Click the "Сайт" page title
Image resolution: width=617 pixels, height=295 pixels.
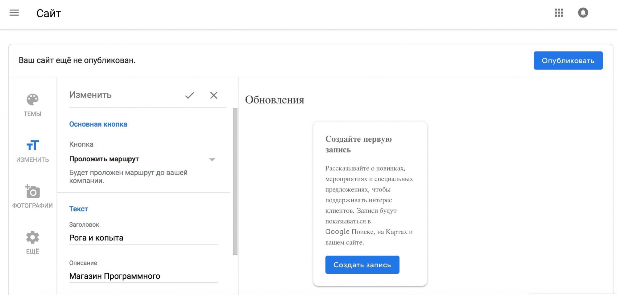pyautogui.click(x=49, y=13)
